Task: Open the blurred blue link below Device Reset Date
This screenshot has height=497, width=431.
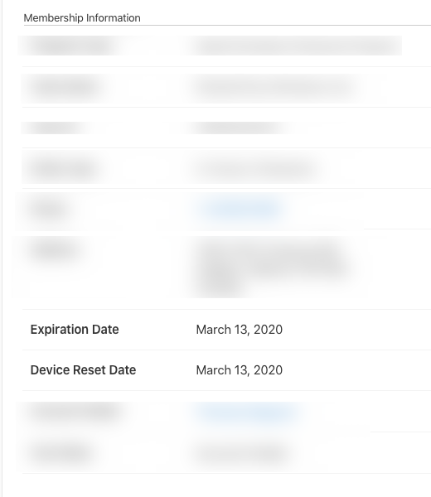Action: [247, 413]
